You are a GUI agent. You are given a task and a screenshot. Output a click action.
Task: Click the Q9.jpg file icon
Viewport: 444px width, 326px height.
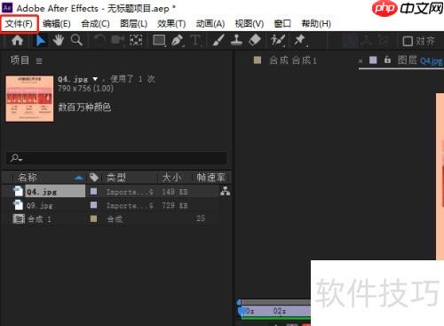point(19,205)
